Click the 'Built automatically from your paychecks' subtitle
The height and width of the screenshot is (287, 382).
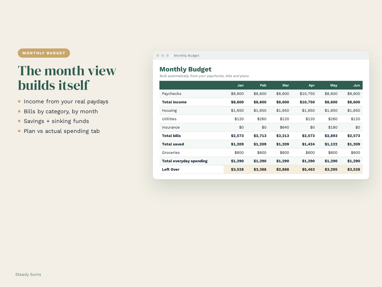click(204, 76)
